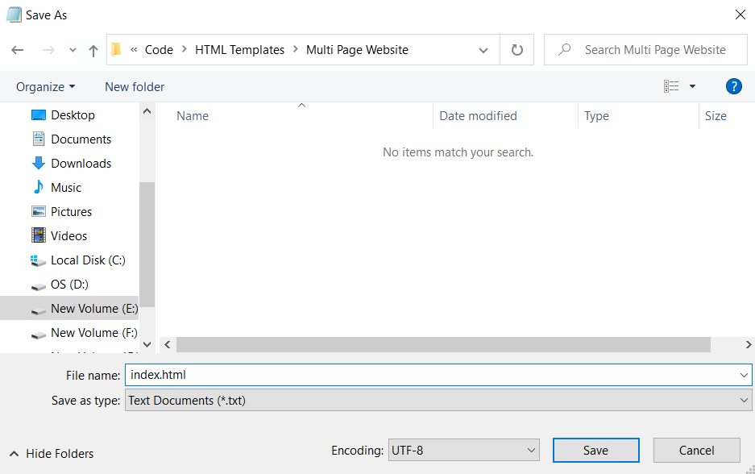Open Desktop in navigation pane
The image size is (755, 474).
(73, 115)
